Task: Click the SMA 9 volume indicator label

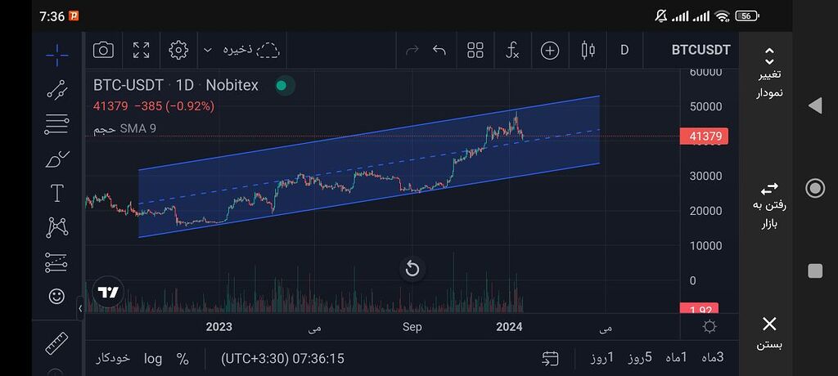Action: coord(125,128)
